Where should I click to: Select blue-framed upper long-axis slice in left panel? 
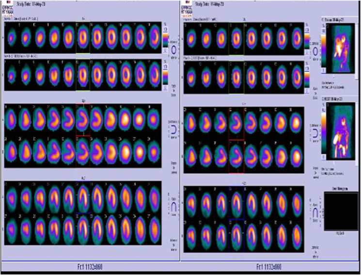84,197
